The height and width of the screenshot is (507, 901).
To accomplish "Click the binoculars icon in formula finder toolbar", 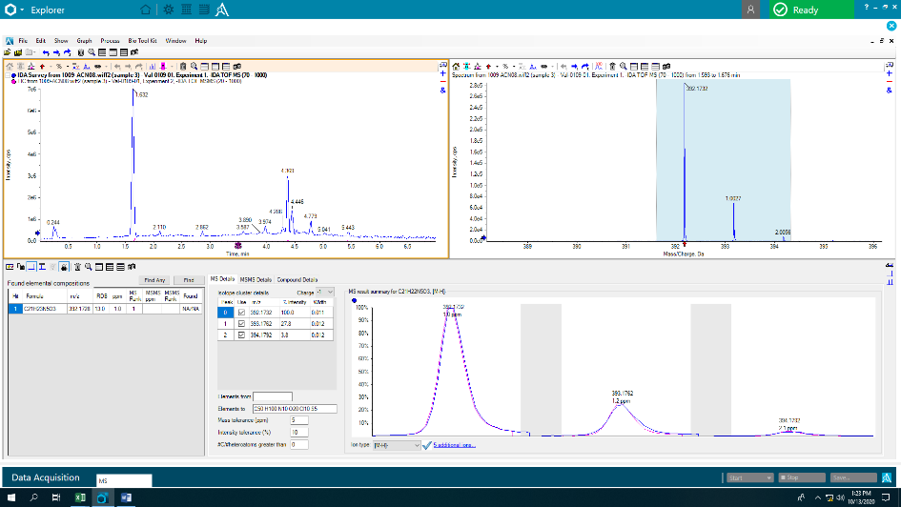I will 132,267.
